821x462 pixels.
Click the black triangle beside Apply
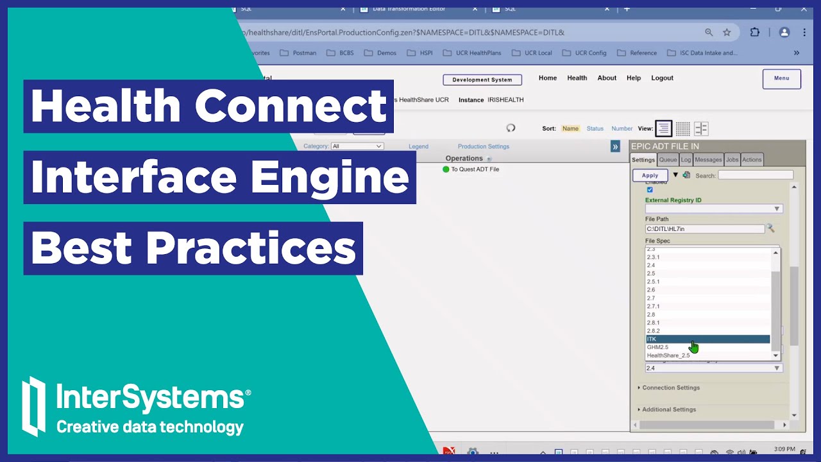pos(675,175)
